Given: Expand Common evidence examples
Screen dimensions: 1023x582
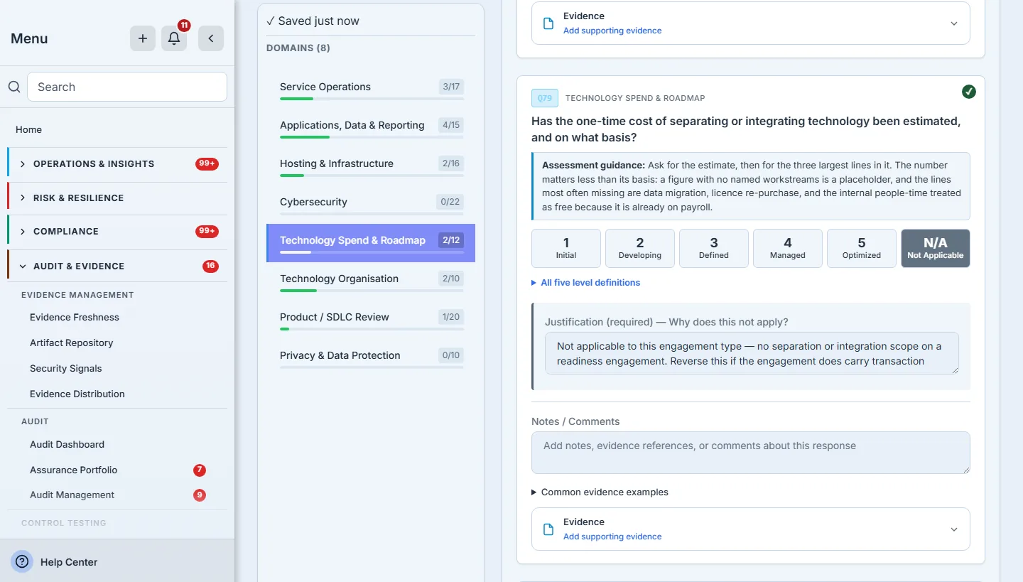Looking at the screenshot, I should click(x=600, y=492).
